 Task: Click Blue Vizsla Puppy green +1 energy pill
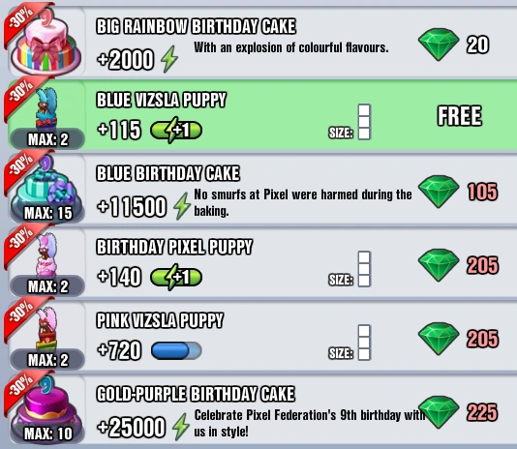pos(176,130)
